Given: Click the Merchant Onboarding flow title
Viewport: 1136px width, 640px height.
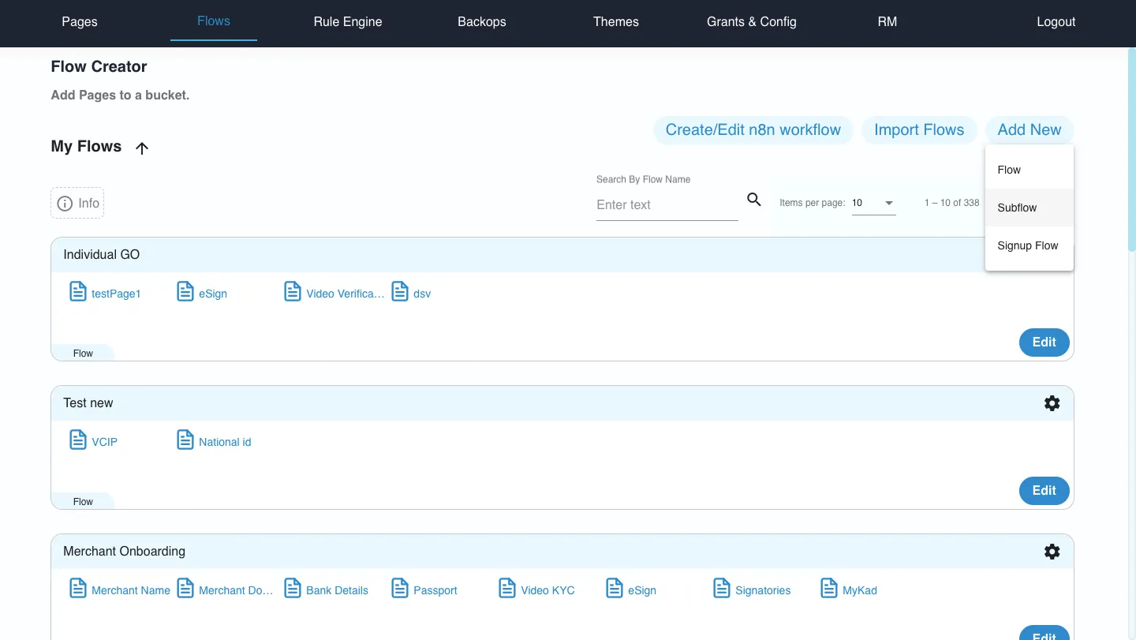Looking at the screenshot, I should point(125,552).
